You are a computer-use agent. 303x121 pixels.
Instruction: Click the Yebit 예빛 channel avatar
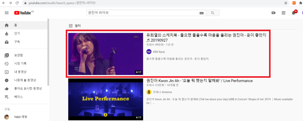click(x=7, y=117)
